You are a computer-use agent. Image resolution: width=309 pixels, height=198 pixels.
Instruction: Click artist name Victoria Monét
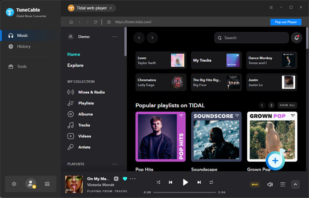pyautogui.click(x=101, y=185)
